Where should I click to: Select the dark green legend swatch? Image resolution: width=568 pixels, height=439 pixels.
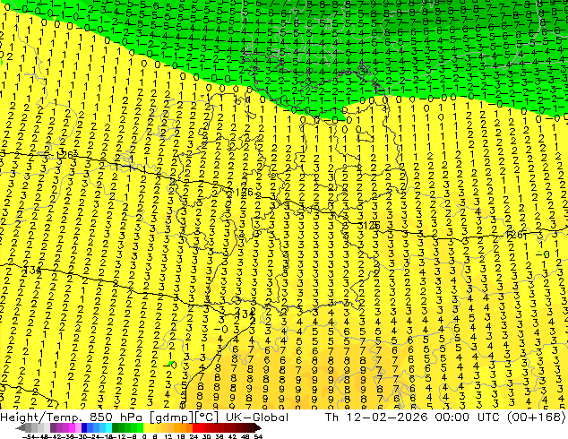coord(115,427)
